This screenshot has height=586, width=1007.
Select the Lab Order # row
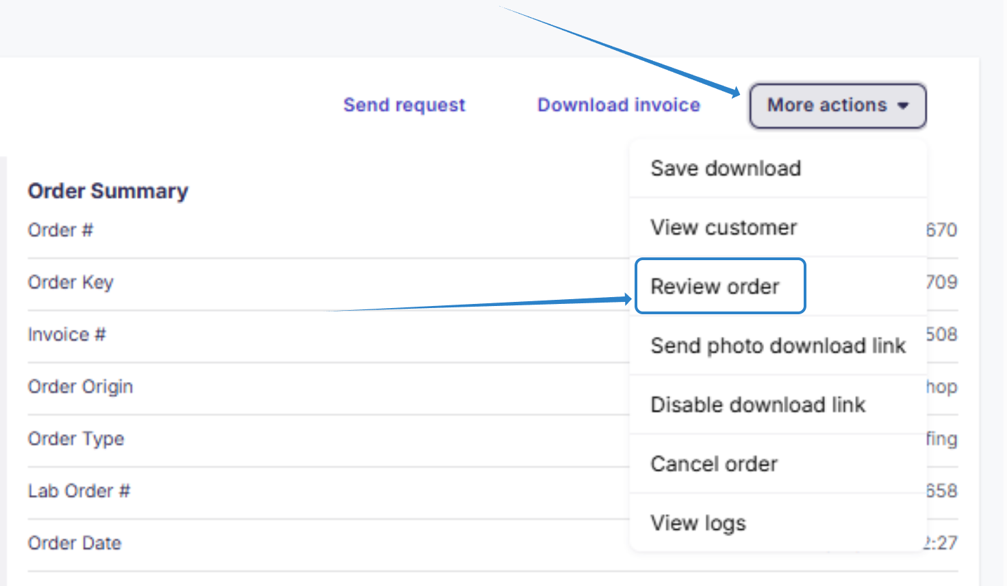point(79,491)
